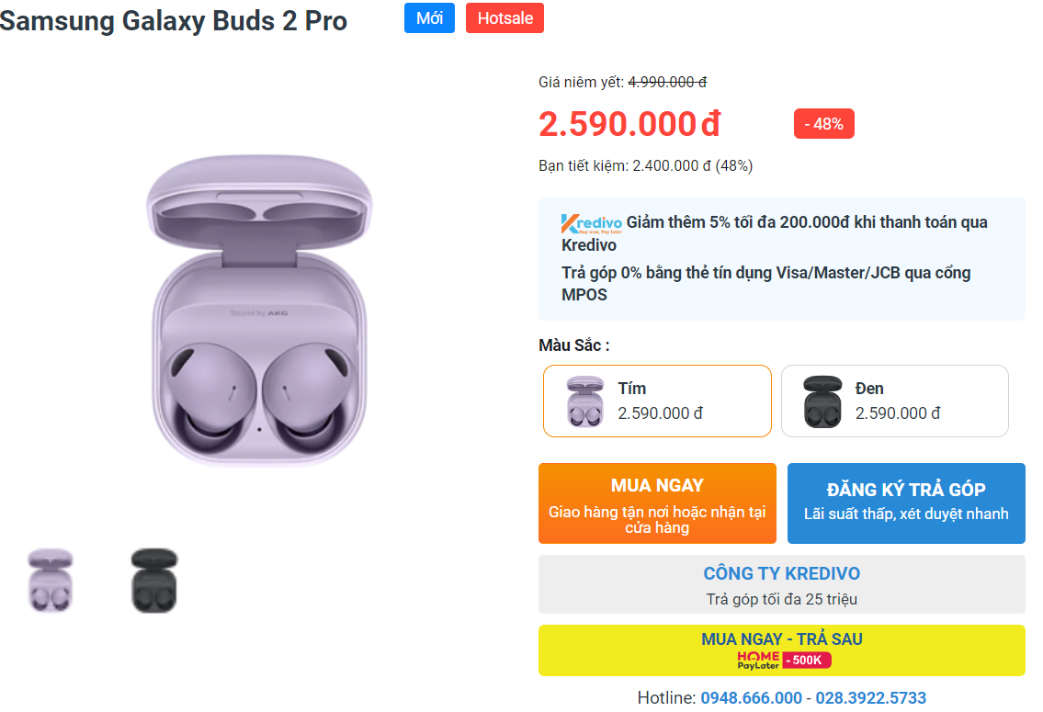1043x712 pixels.
Task: Click the 2.590.000 đ sale price
Action: pos(629,124)
